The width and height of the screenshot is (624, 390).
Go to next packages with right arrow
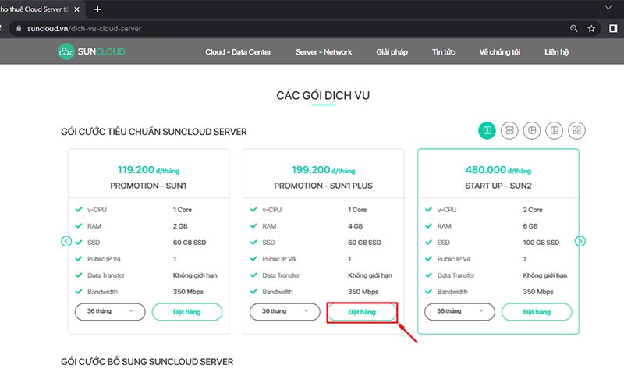[x=580, y=241]
